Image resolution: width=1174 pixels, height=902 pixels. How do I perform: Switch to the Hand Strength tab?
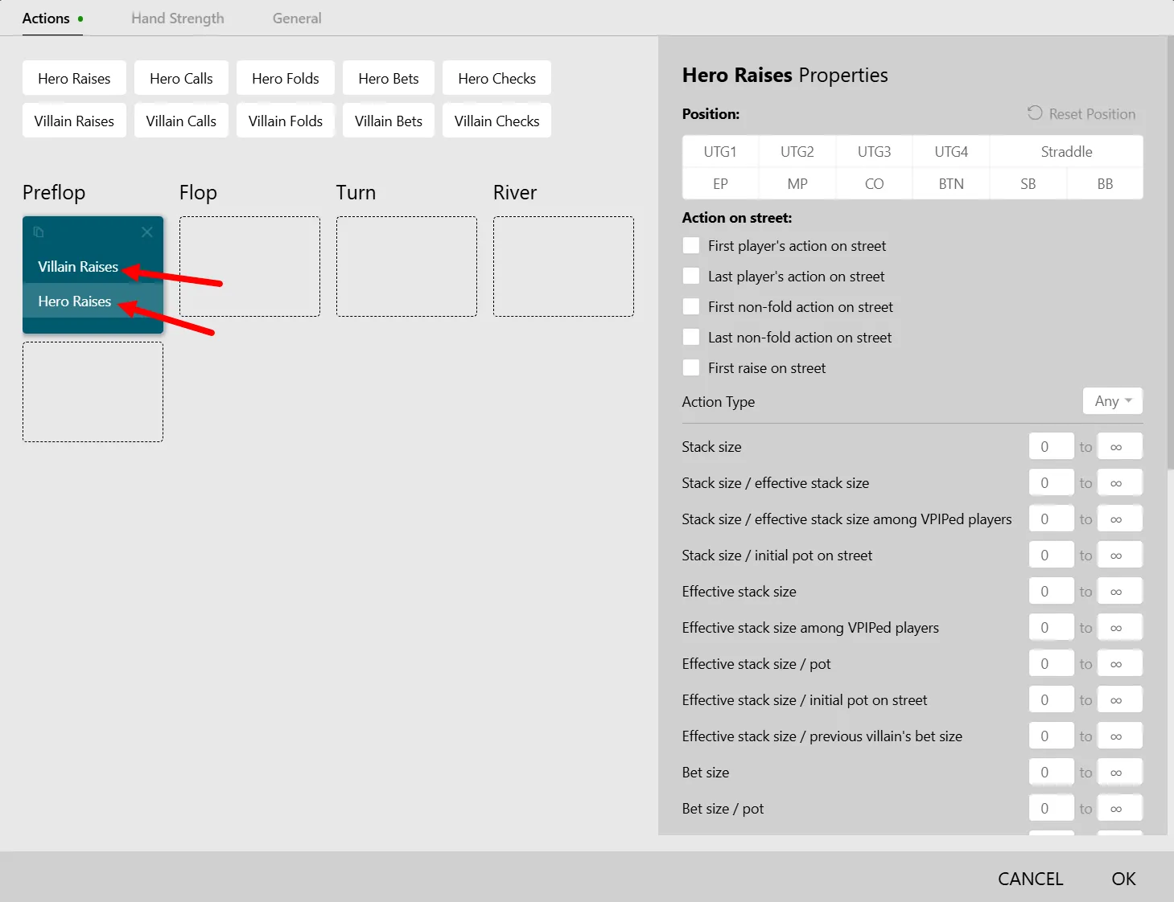tap(178, 18)
